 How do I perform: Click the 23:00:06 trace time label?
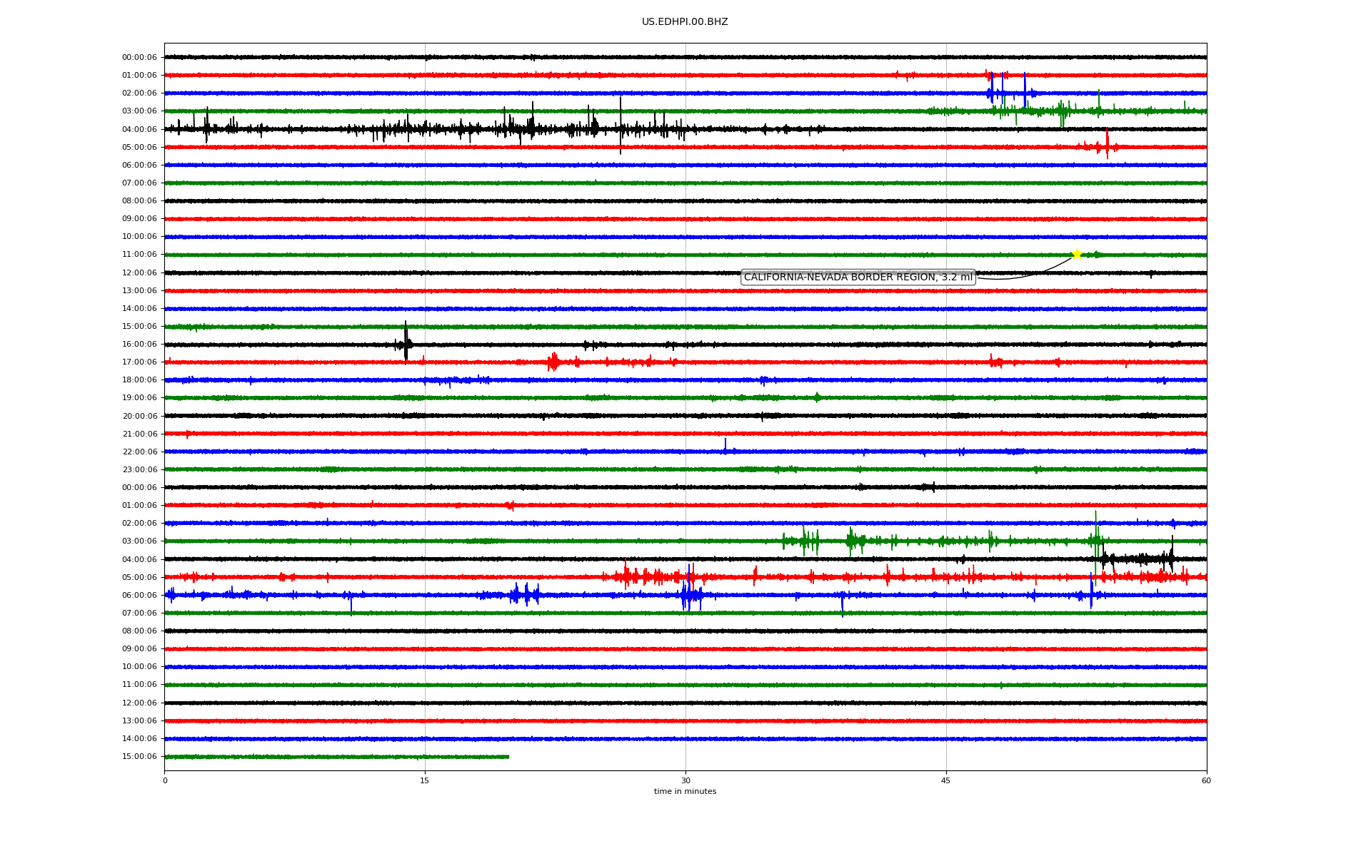139,470
